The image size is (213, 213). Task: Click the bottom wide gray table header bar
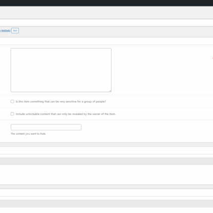[x=106, y=204]
